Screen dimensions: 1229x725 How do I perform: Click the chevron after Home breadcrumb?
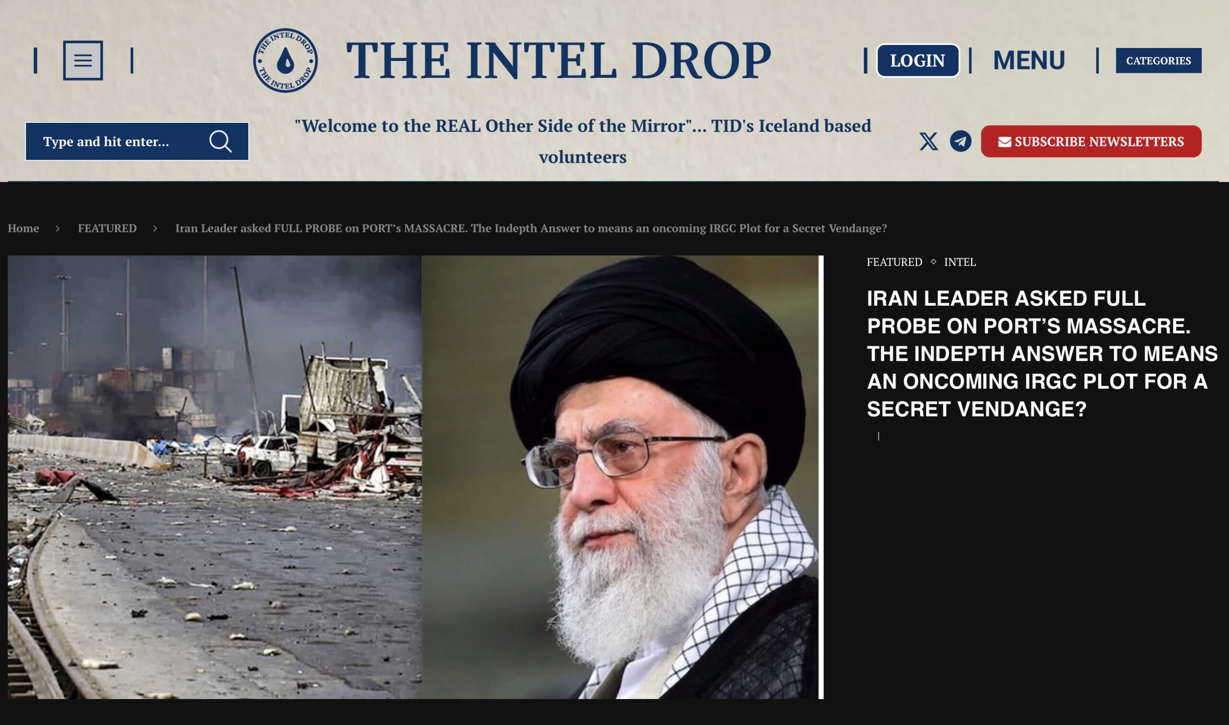click(x=58, y=228)
